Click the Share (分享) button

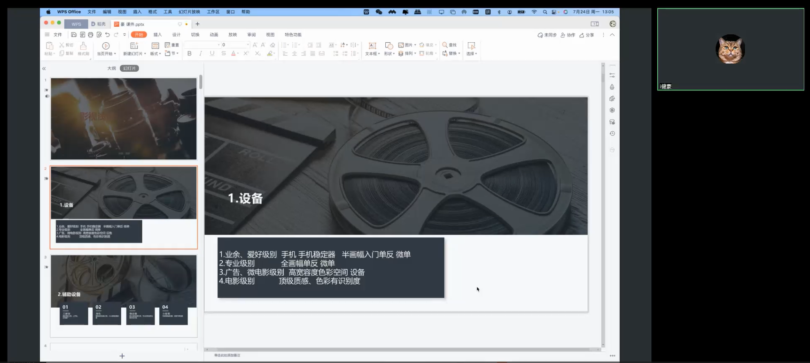pyautogui.click(x=587, y=35)
